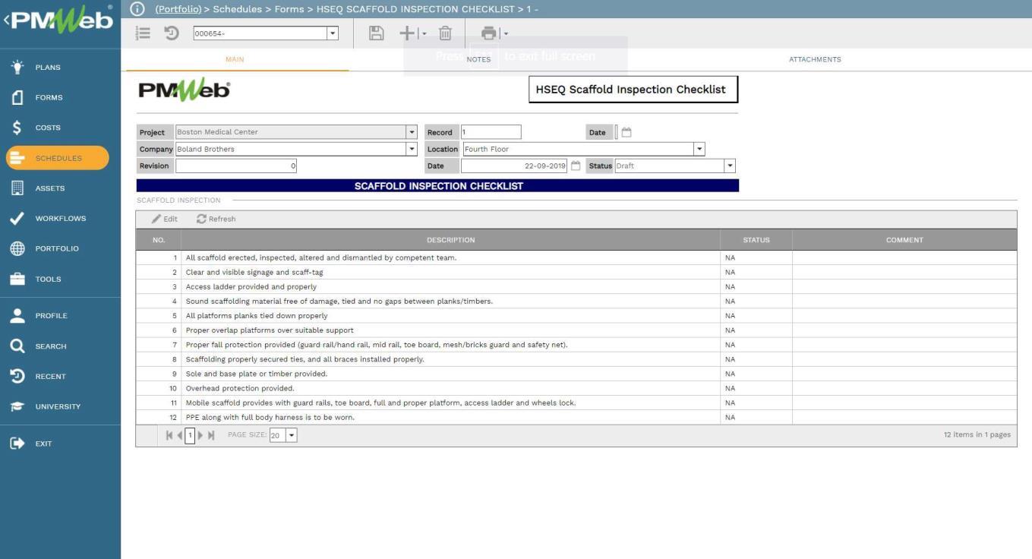Open the Assets building icon in sidebar
This screenshot has height=559, width=1032.
(17, 188)
